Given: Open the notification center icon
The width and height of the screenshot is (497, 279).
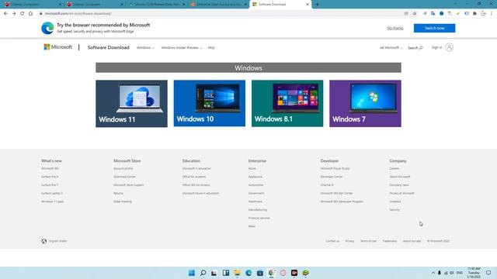Looking at the screenshot, I should (488, 273).
